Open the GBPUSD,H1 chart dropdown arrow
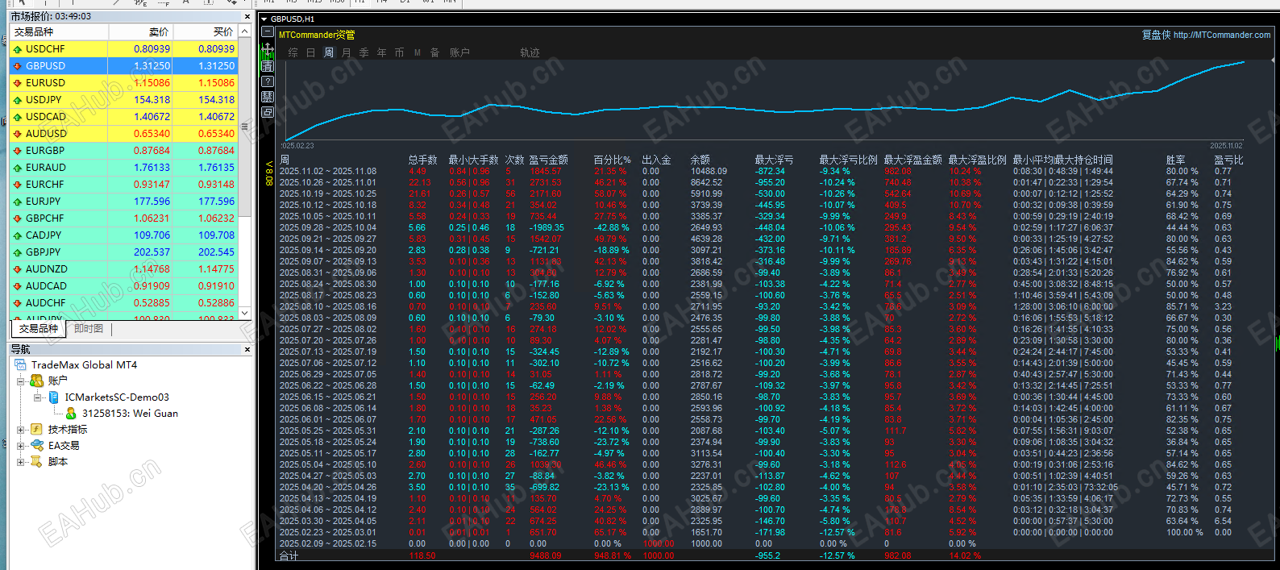This screenshot has height=570, width=1280. 264,19
